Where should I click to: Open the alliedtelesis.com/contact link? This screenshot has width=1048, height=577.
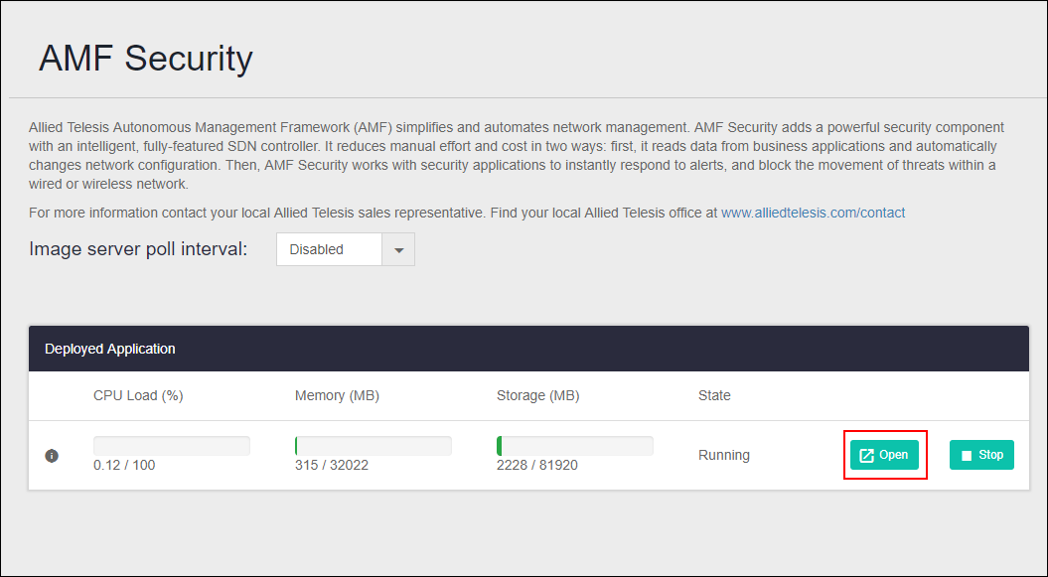point(813,213)
